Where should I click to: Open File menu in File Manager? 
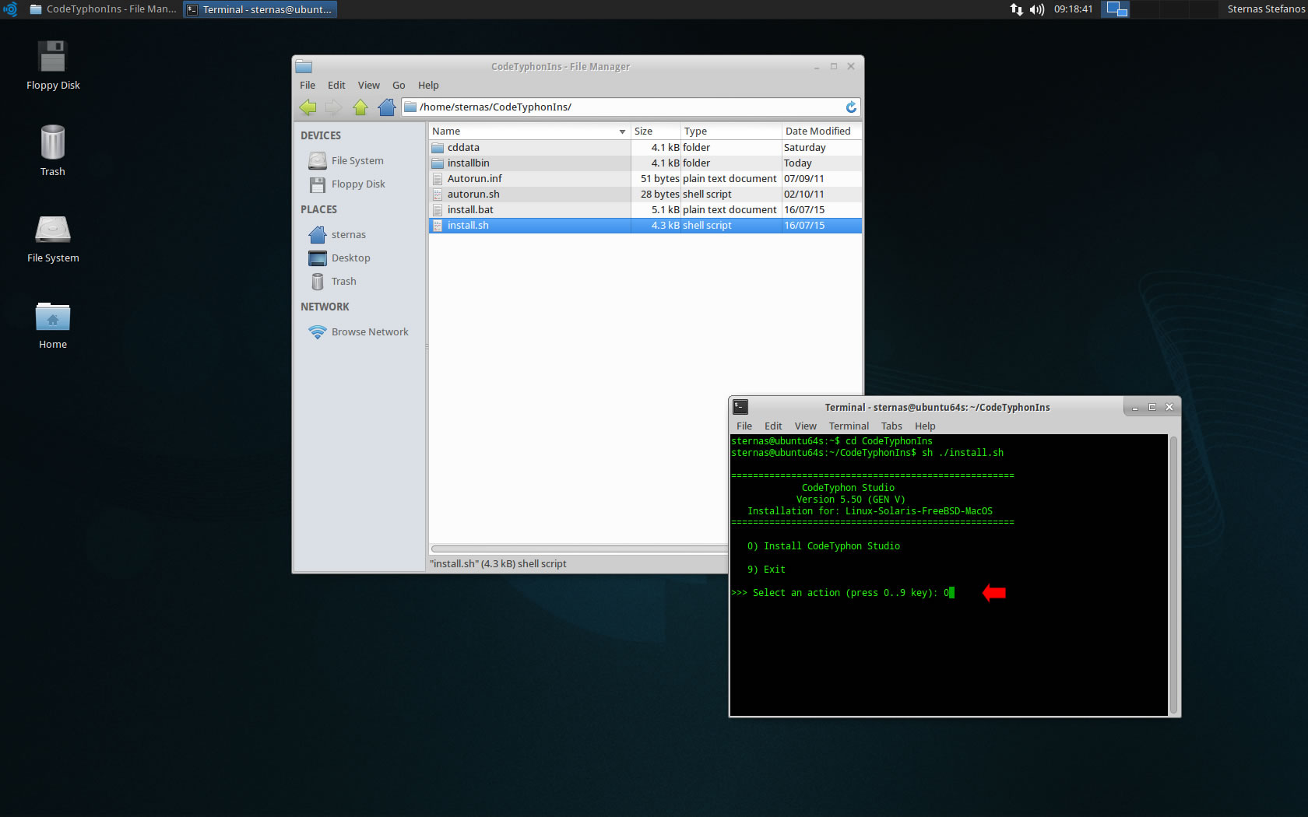click(x=308, y=86)
